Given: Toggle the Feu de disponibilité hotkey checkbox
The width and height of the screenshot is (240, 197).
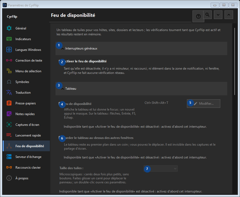Looking at the screenshot, I should (61, 104).
